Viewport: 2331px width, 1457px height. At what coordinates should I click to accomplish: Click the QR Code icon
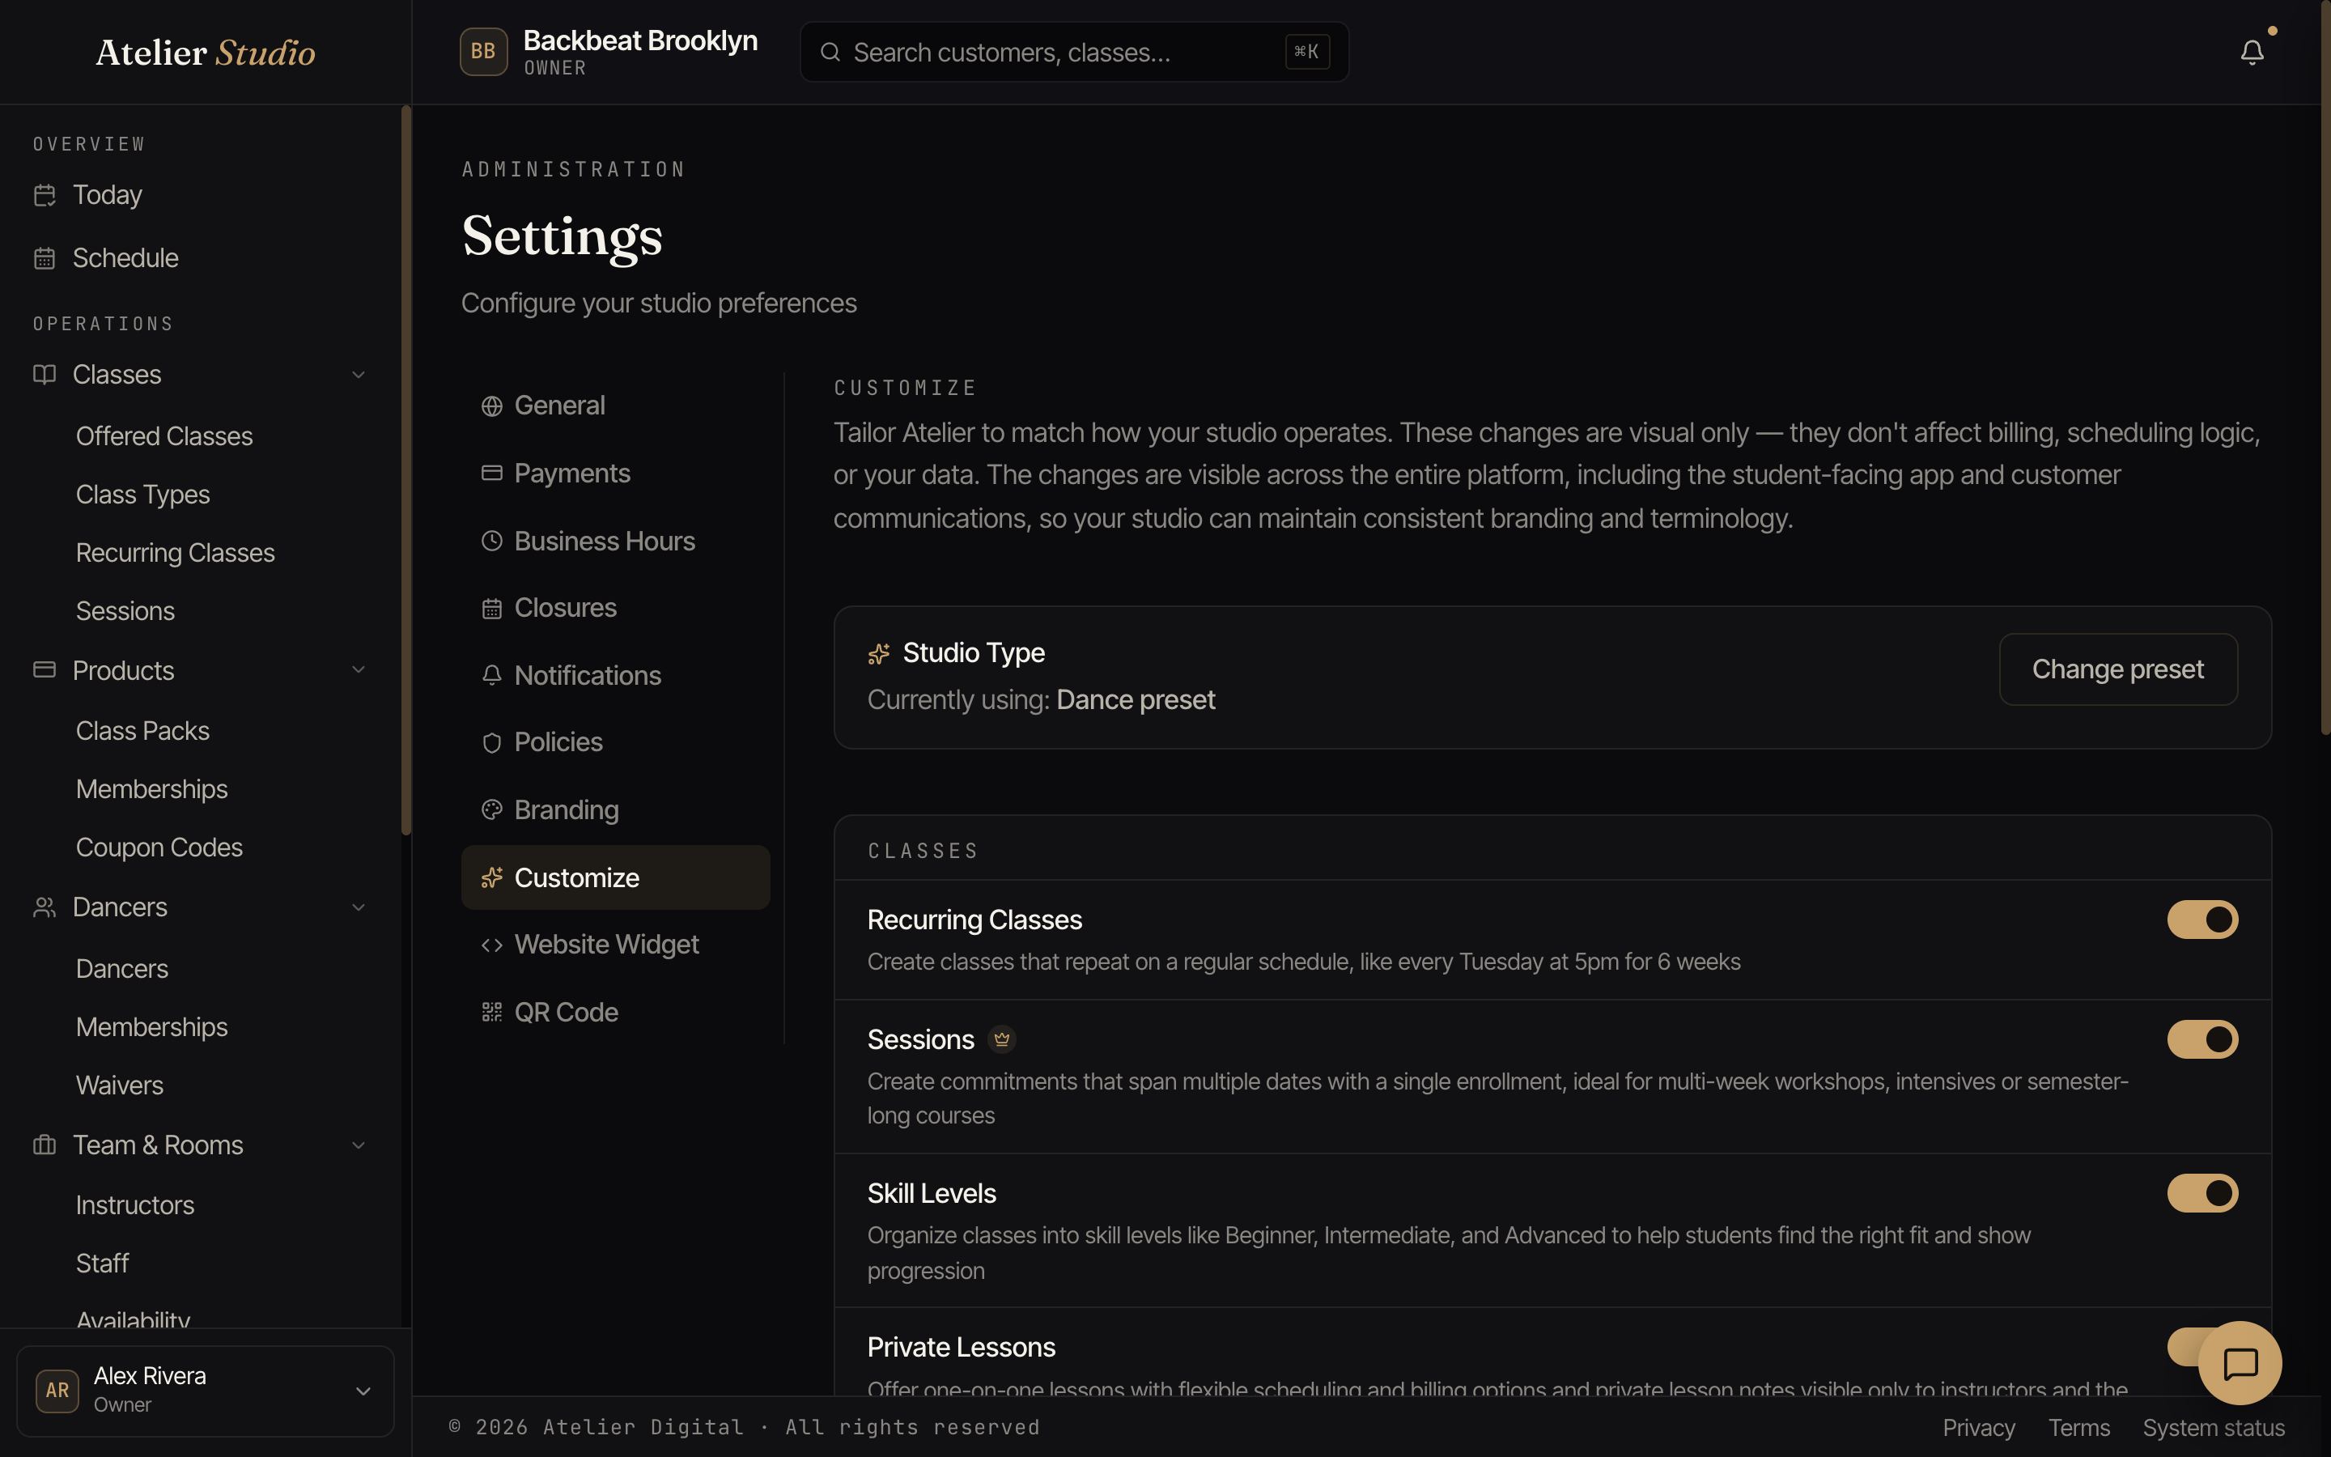point(492,1012)
